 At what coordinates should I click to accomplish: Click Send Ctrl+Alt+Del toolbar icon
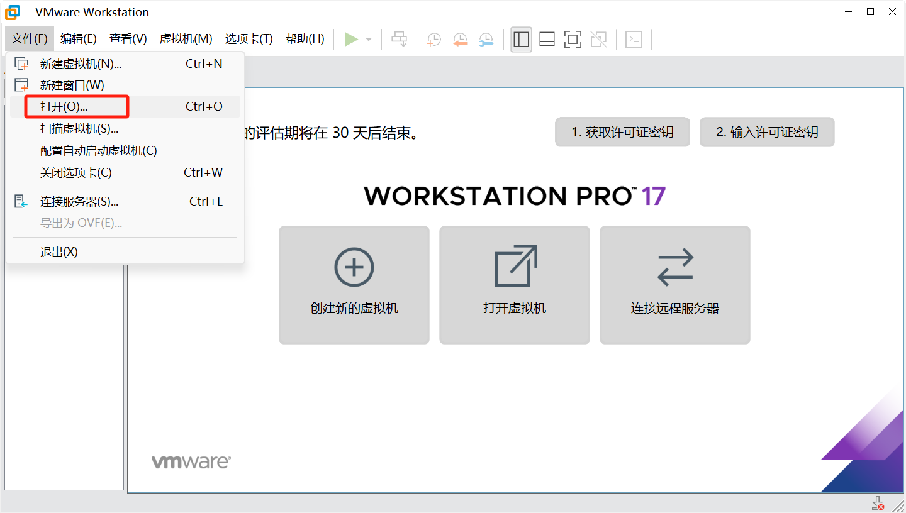(x=400, y=39)
